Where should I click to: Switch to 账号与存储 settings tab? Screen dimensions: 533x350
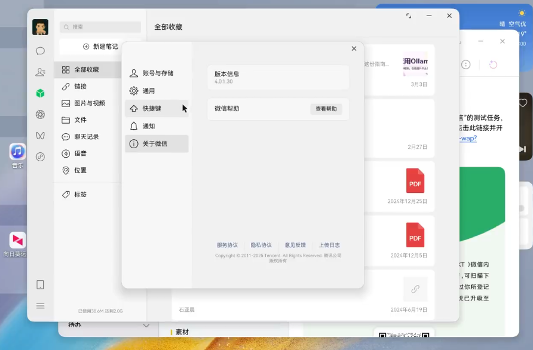157,73
